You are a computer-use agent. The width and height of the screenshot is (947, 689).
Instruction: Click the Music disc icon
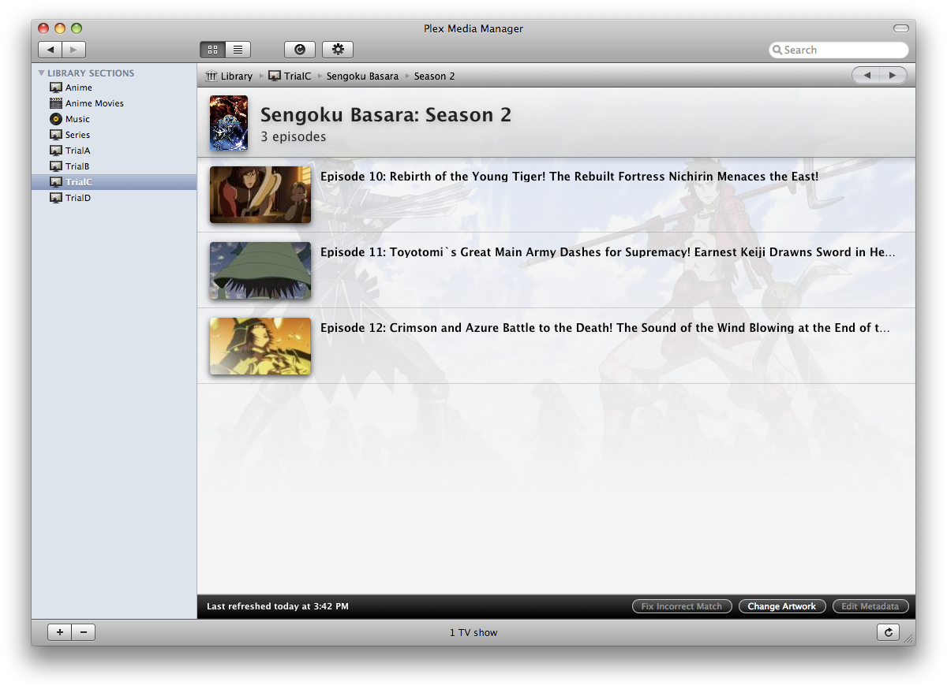pyautogui.click(x=55, y=119)
